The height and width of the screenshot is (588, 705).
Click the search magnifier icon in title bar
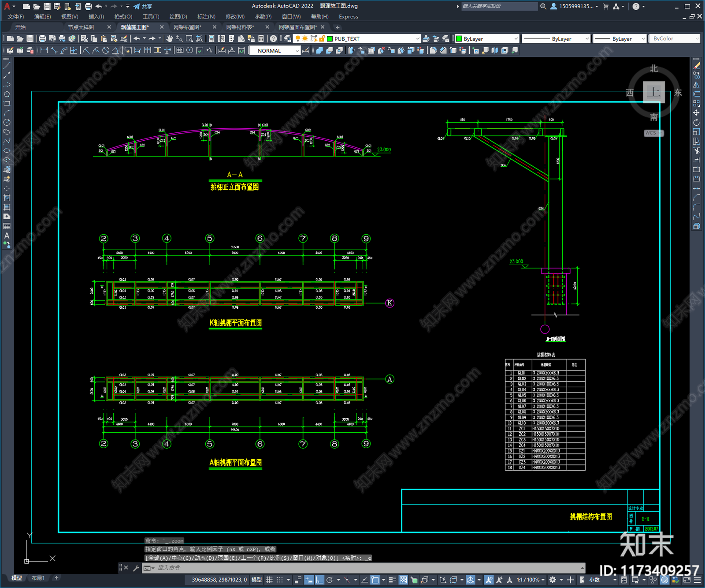point(543,6)
